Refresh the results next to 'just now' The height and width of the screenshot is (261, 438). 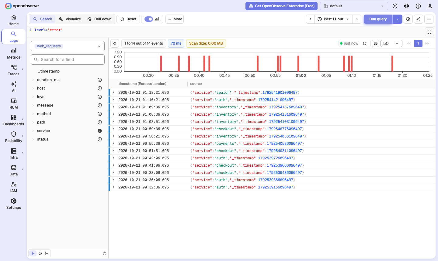(x=365, y=43)
